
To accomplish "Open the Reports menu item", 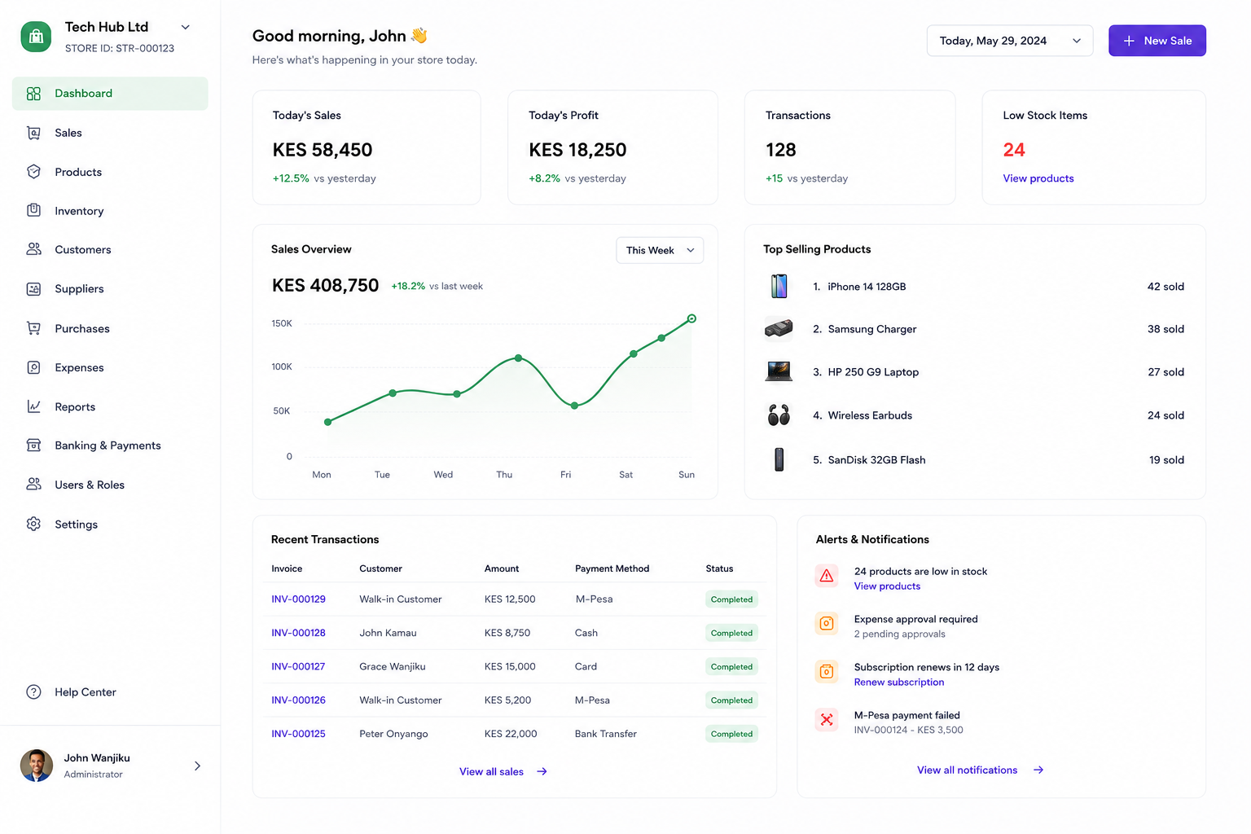I will 110,406.
